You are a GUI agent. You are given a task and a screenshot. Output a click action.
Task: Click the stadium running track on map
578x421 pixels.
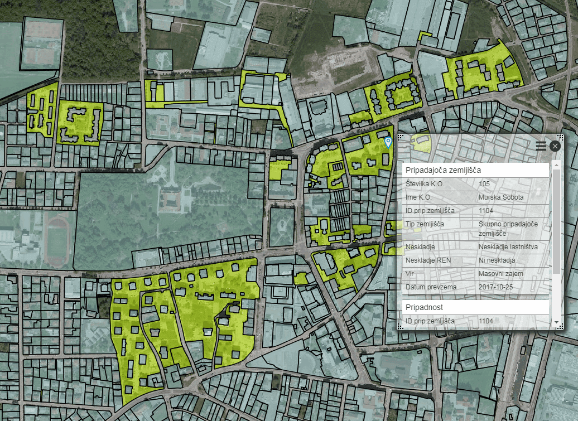tap(57, 242)
